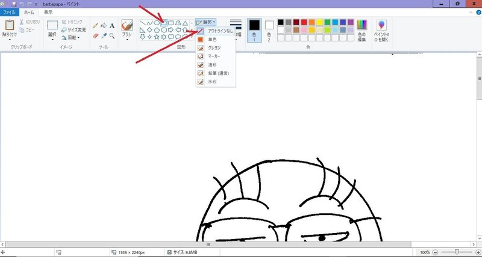This screenshot has width=482, height=257.
Task: Click the 貼り付け clipboard icon
Action: point(10,25)
